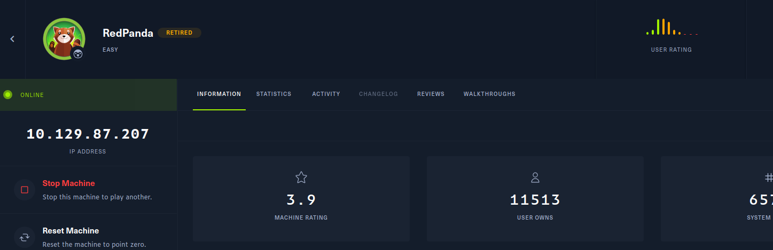
Task: Click the IP ADDRESS caption
Action: 88,151
